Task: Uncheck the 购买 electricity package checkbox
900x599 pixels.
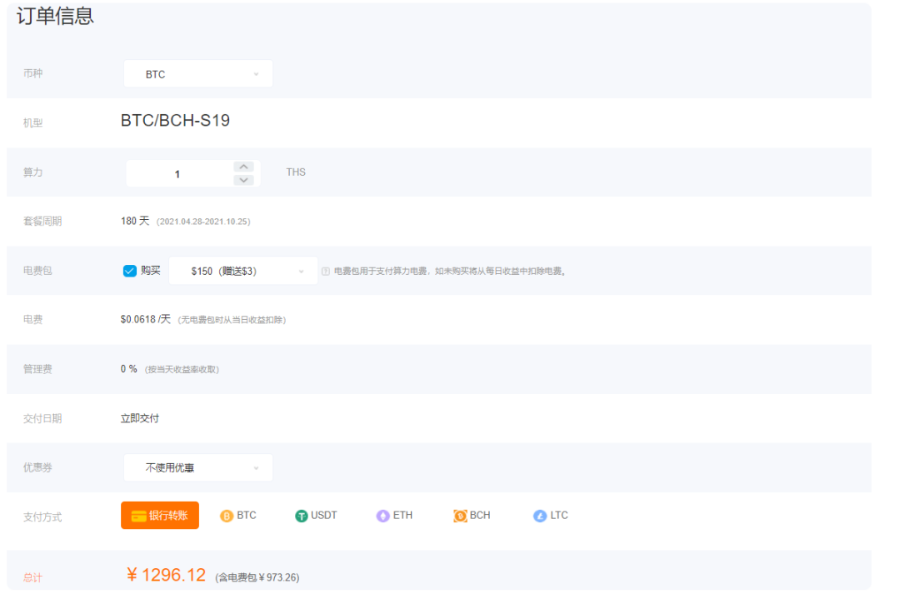Action: (130, 270)
